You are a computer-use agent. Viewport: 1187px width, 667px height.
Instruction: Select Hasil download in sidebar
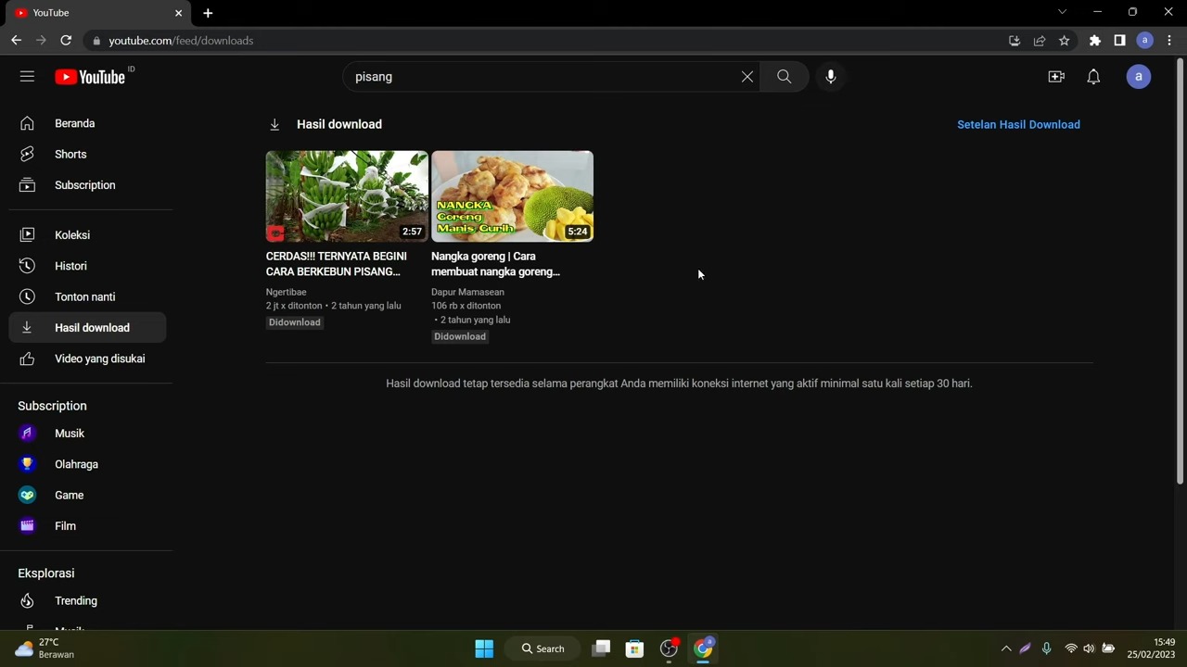point(88,328)
